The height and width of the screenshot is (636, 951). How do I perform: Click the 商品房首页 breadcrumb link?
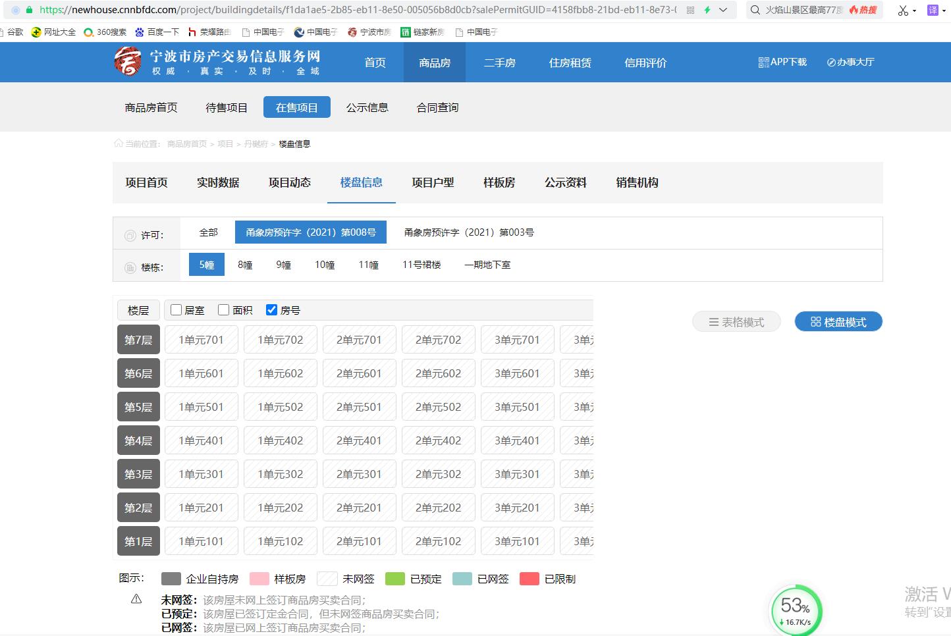pos(187,144)
